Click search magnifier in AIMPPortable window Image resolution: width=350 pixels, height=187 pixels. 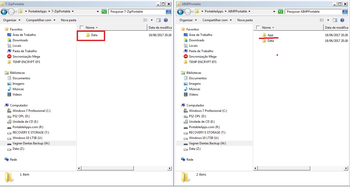(345, 12)
